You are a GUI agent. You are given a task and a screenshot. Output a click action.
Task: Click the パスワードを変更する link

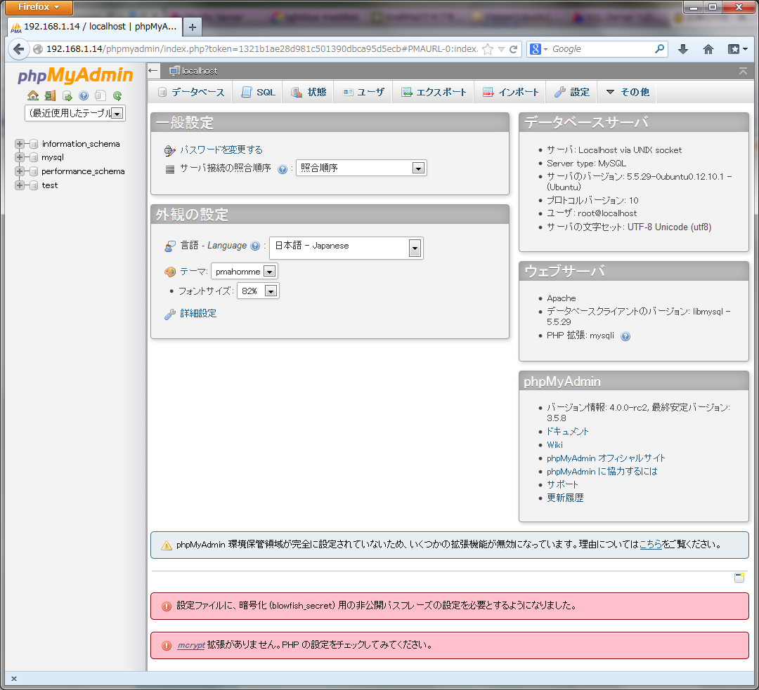pyautogui.click(x=221, y=150)
